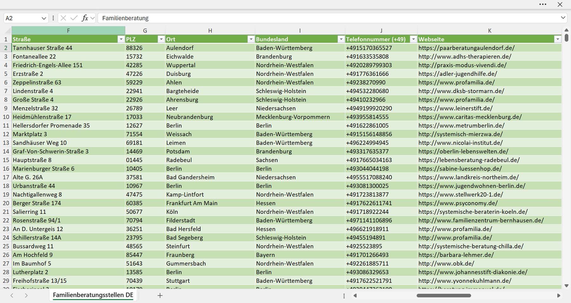Screen dimensions: 571x303
Task: Click the vertical dots beside Name Box
Action: tap(53, 18)
